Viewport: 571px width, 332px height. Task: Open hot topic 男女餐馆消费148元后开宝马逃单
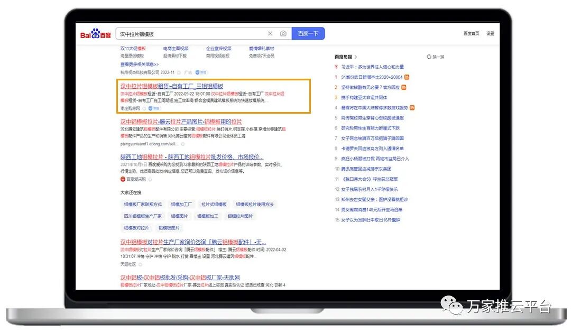pyautogui.click(x=372, y=210)
